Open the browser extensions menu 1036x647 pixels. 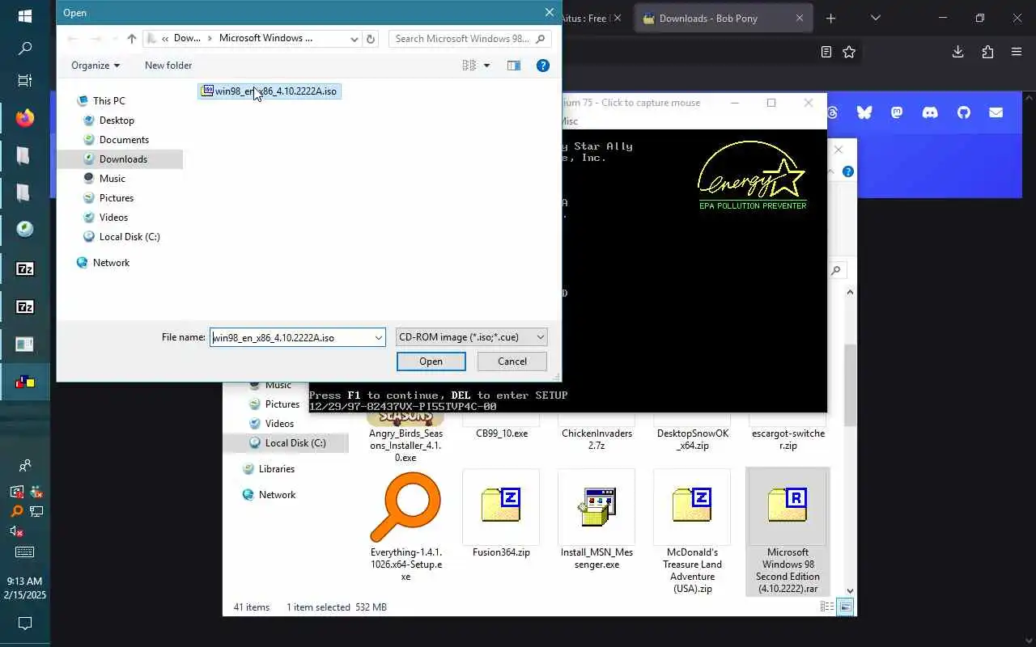(987, 52)
